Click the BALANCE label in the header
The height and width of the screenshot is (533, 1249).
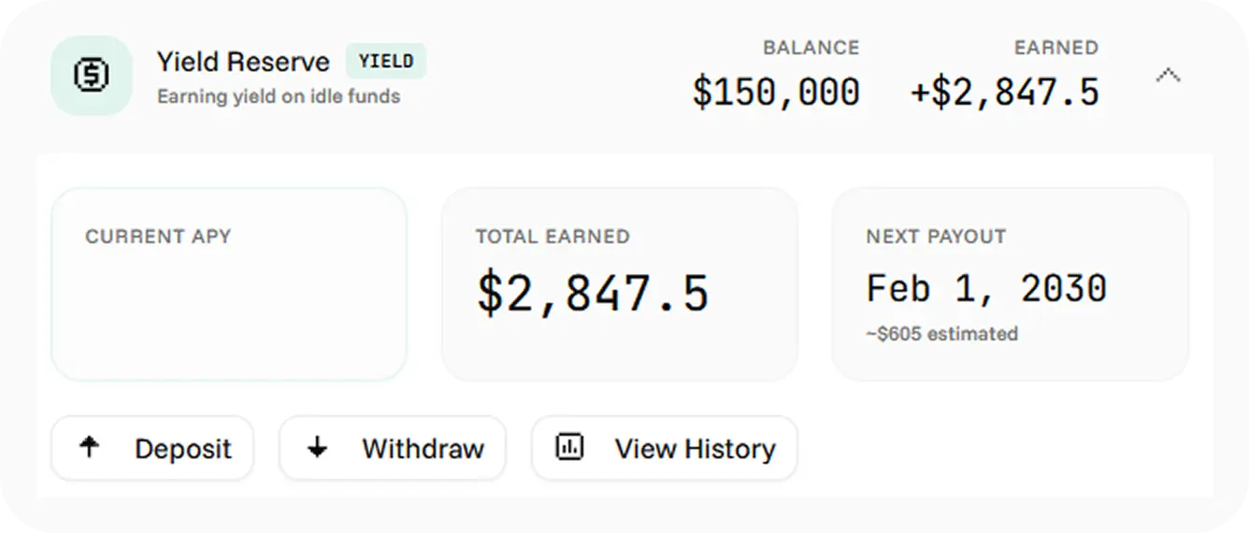pos(811,48)
